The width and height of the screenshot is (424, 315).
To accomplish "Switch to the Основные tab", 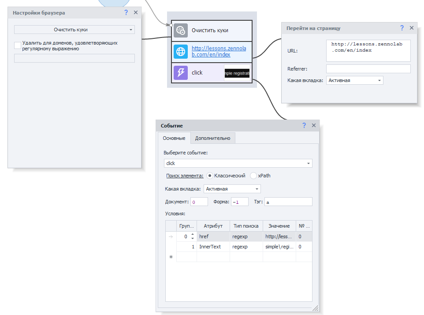I will pyautogui.click(x=174, y=138).
